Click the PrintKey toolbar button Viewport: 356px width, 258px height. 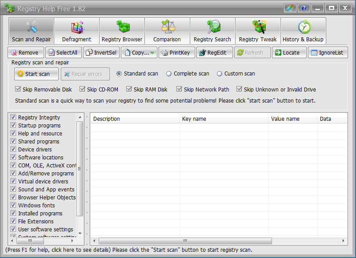point(176,52)
